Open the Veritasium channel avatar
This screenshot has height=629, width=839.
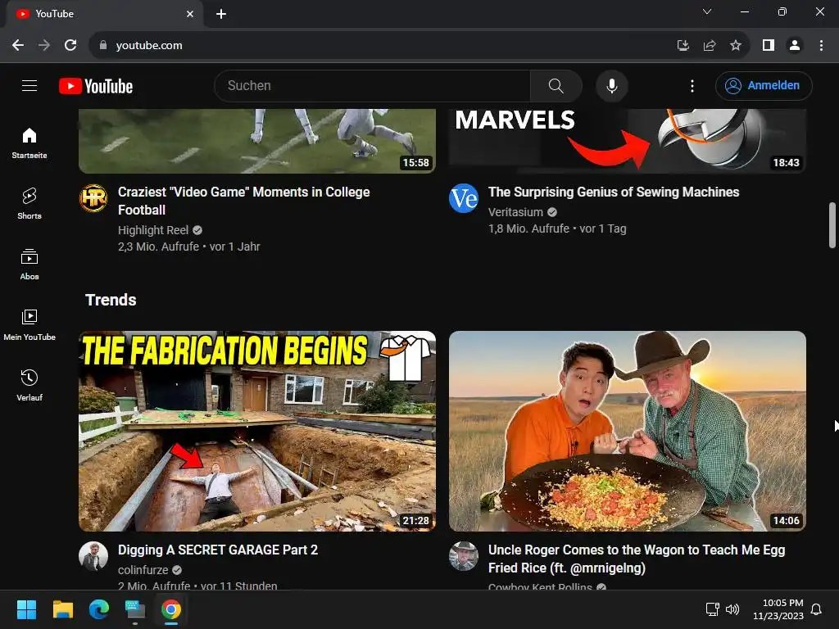(464, 198)
